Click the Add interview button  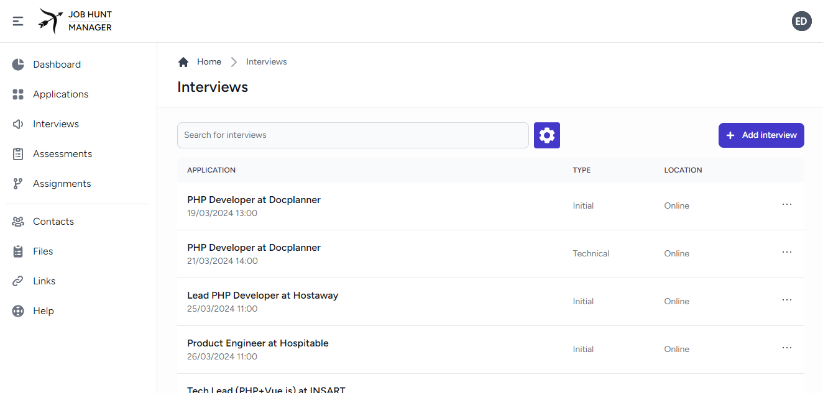[761, 135]
